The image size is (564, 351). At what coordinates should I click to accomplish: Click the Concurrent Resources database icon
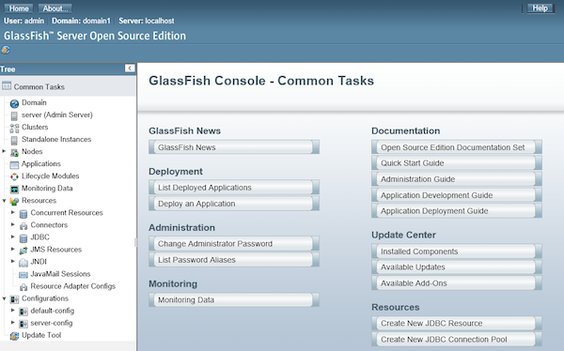[x=23, y=214]
